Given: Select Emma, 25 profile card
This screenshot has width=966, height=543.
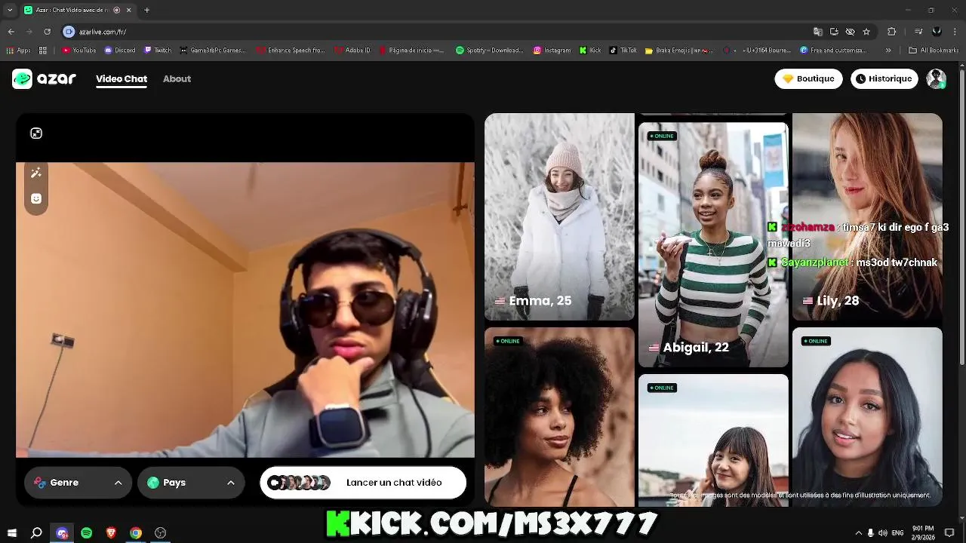Looking at the screenshot, I should [559, 217].
